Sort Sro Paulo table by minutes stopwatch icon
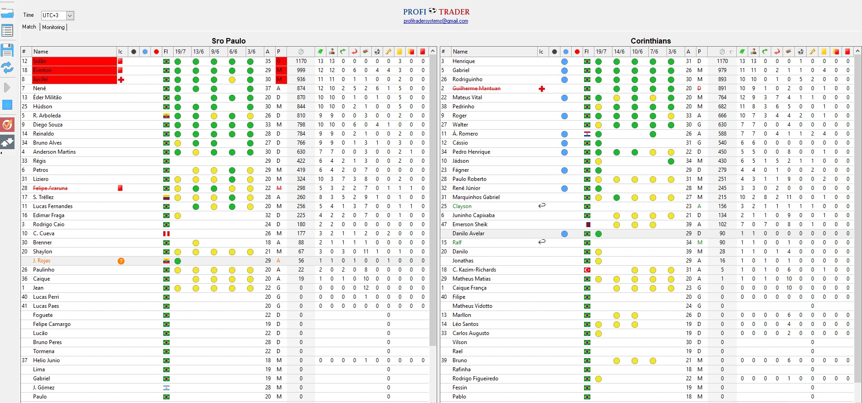The height and width of the screenshot is (403, 862). coord(301,52)
